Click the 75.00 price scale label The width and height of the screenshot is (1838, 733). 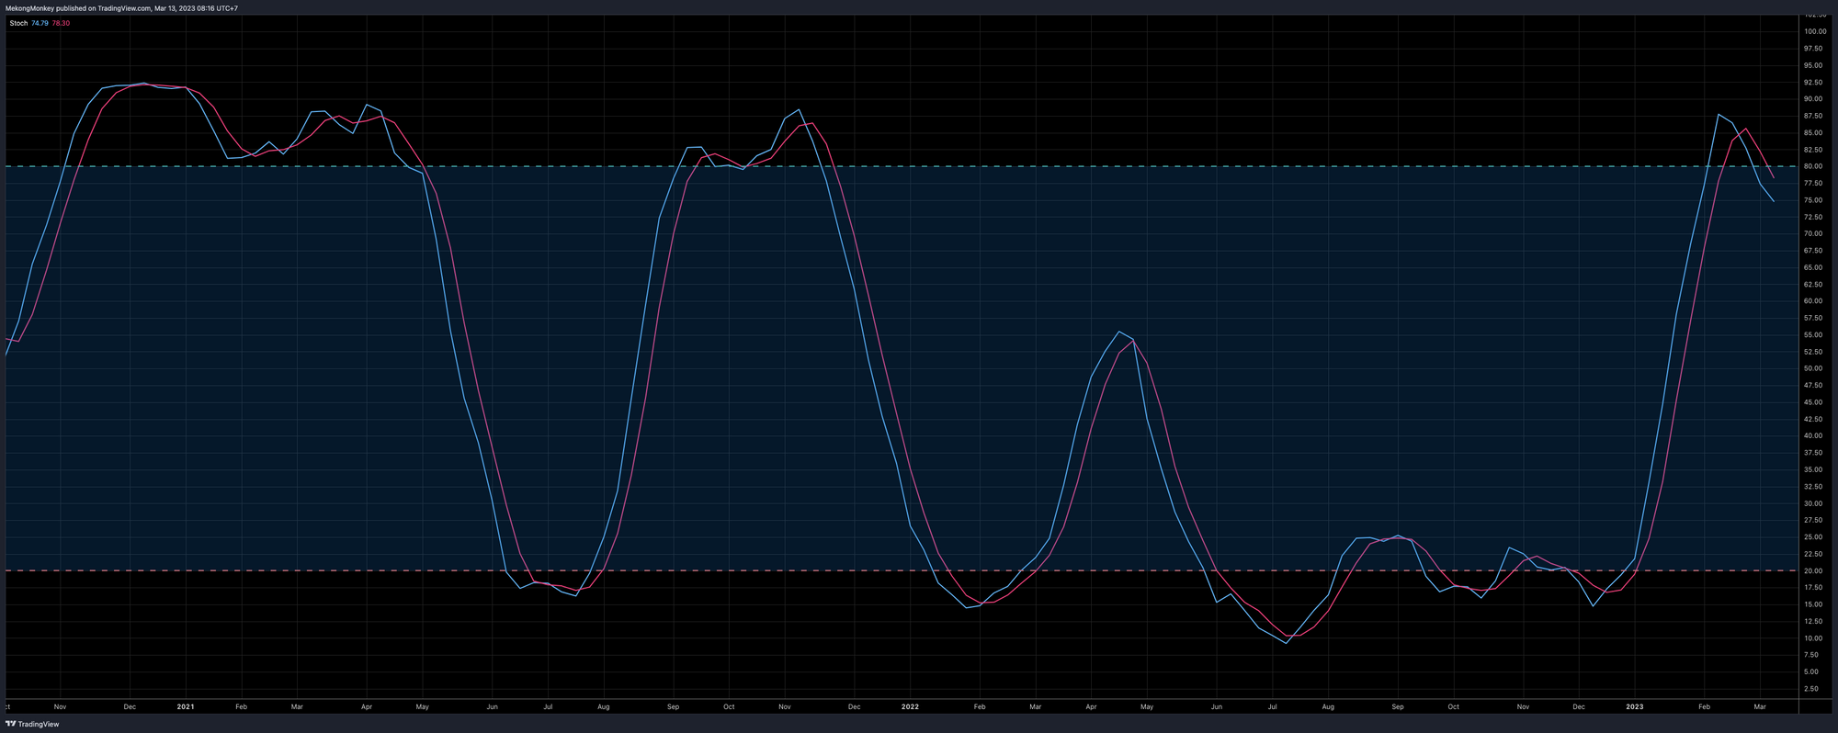[1815, 200]
